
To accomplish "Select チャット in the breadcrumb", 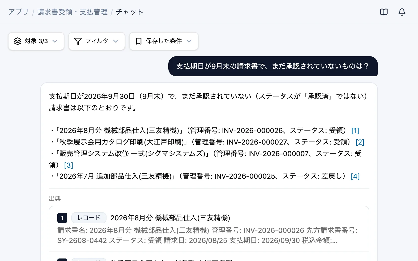I will click(130, 12).
